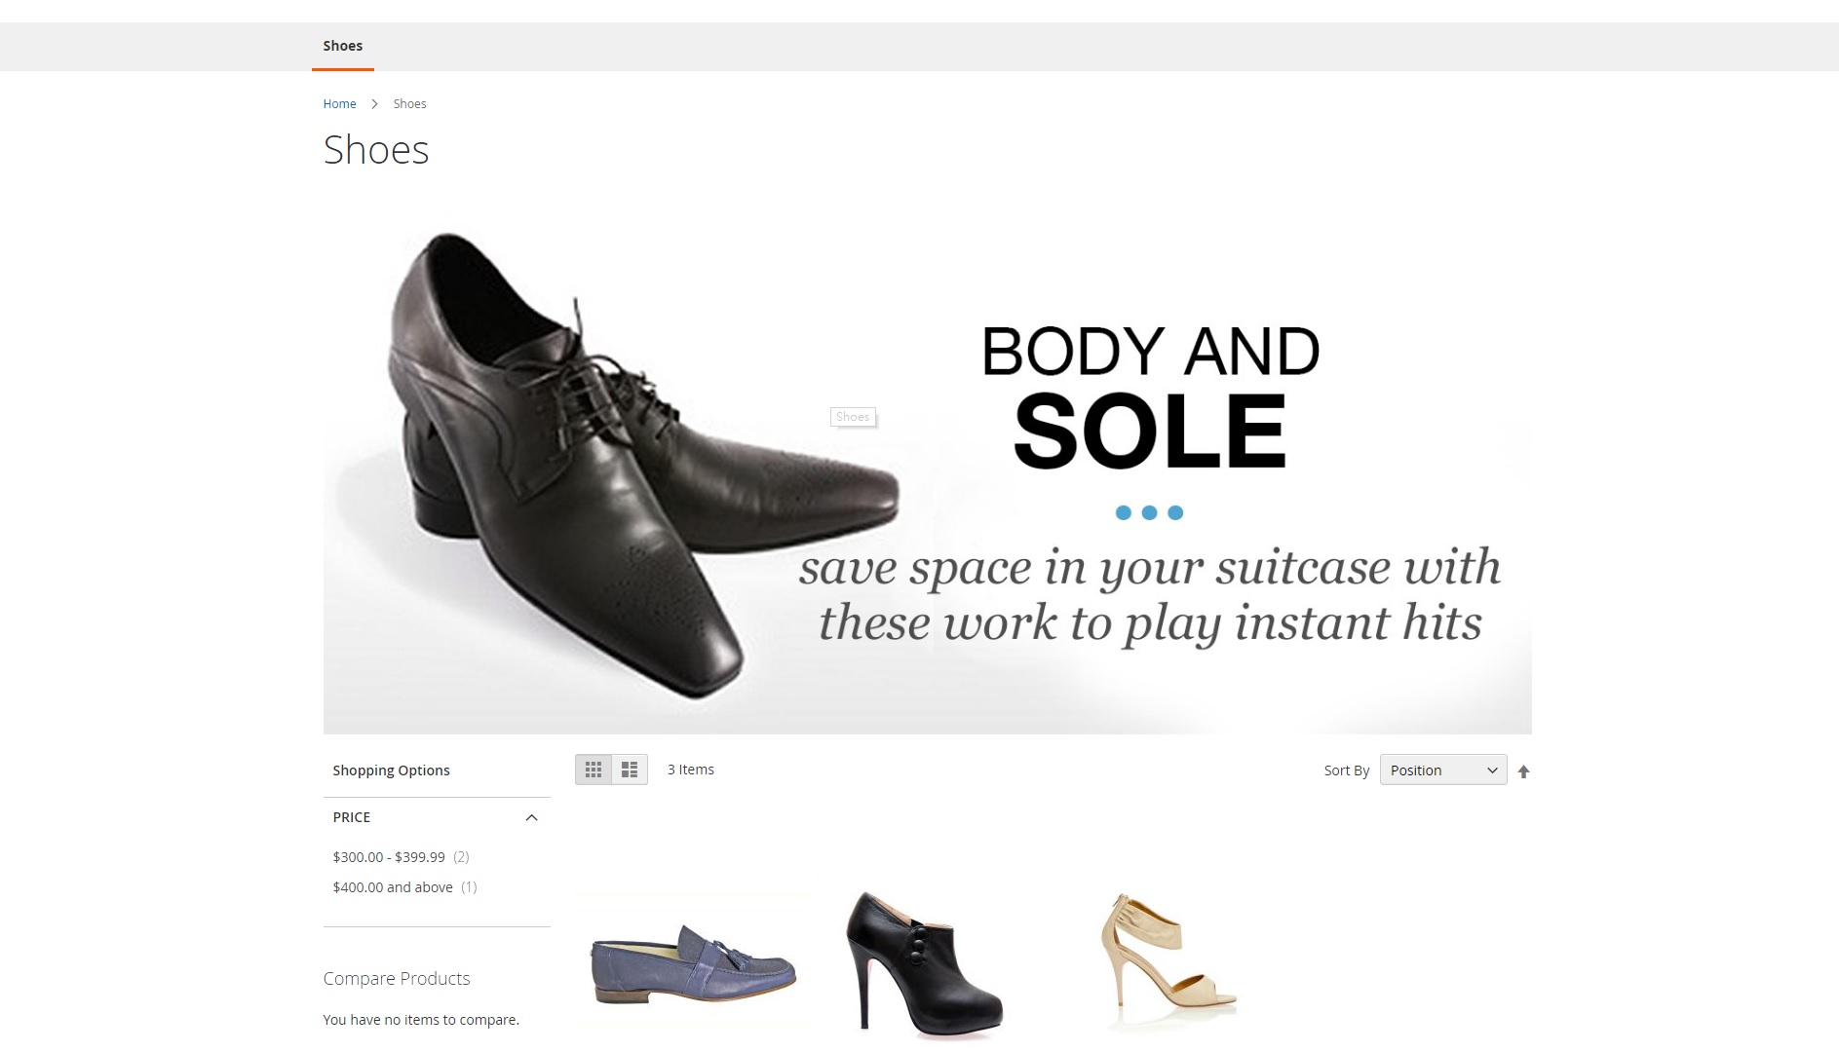
Task: Click the Compare Products heading
Action: 397,978
